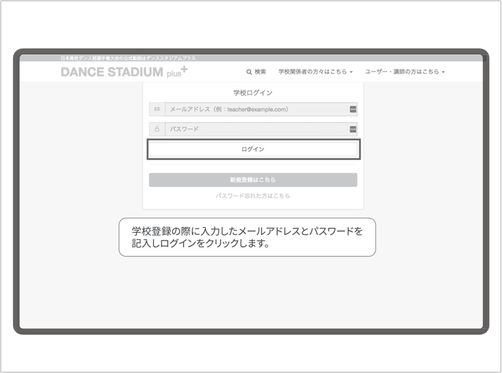This screenshot has width=502, height=373.
Task: Focus the メールアドレス input field
Action: point(261,109)
